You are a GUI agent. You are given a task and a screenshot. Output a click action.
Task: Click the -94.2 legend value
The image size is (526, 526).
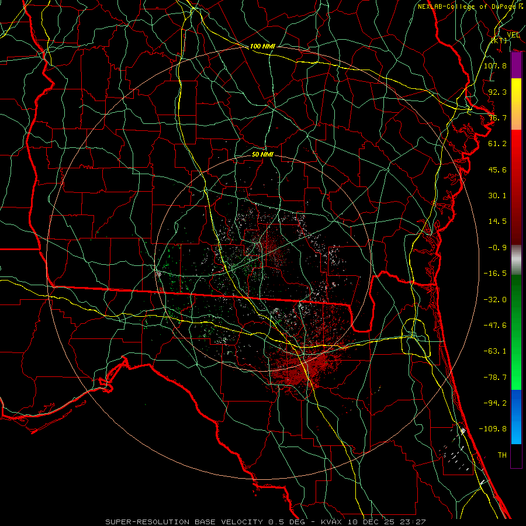click(495, 403)
